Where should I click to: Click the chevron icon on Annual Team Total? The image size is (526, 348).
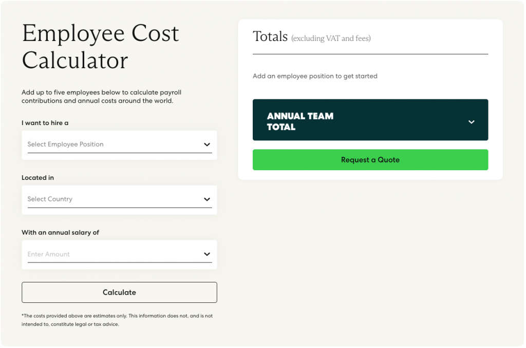tap(472, 122)
